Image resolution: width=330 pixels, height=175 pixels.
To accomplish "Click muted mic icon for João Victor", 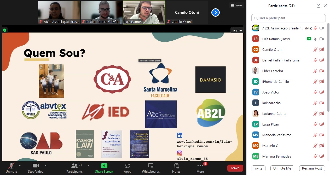I will (x=315, y=92).
